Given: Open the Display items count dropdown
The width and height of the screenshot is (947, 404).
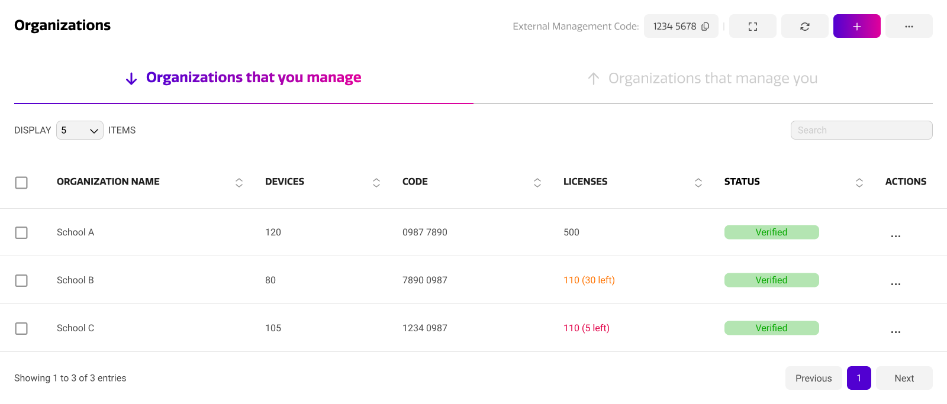Looking at the screenshot, I should [80, 130].
